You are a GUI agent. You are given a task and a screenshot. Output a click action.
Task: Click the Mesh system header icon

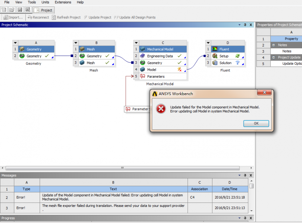(82, 49)
